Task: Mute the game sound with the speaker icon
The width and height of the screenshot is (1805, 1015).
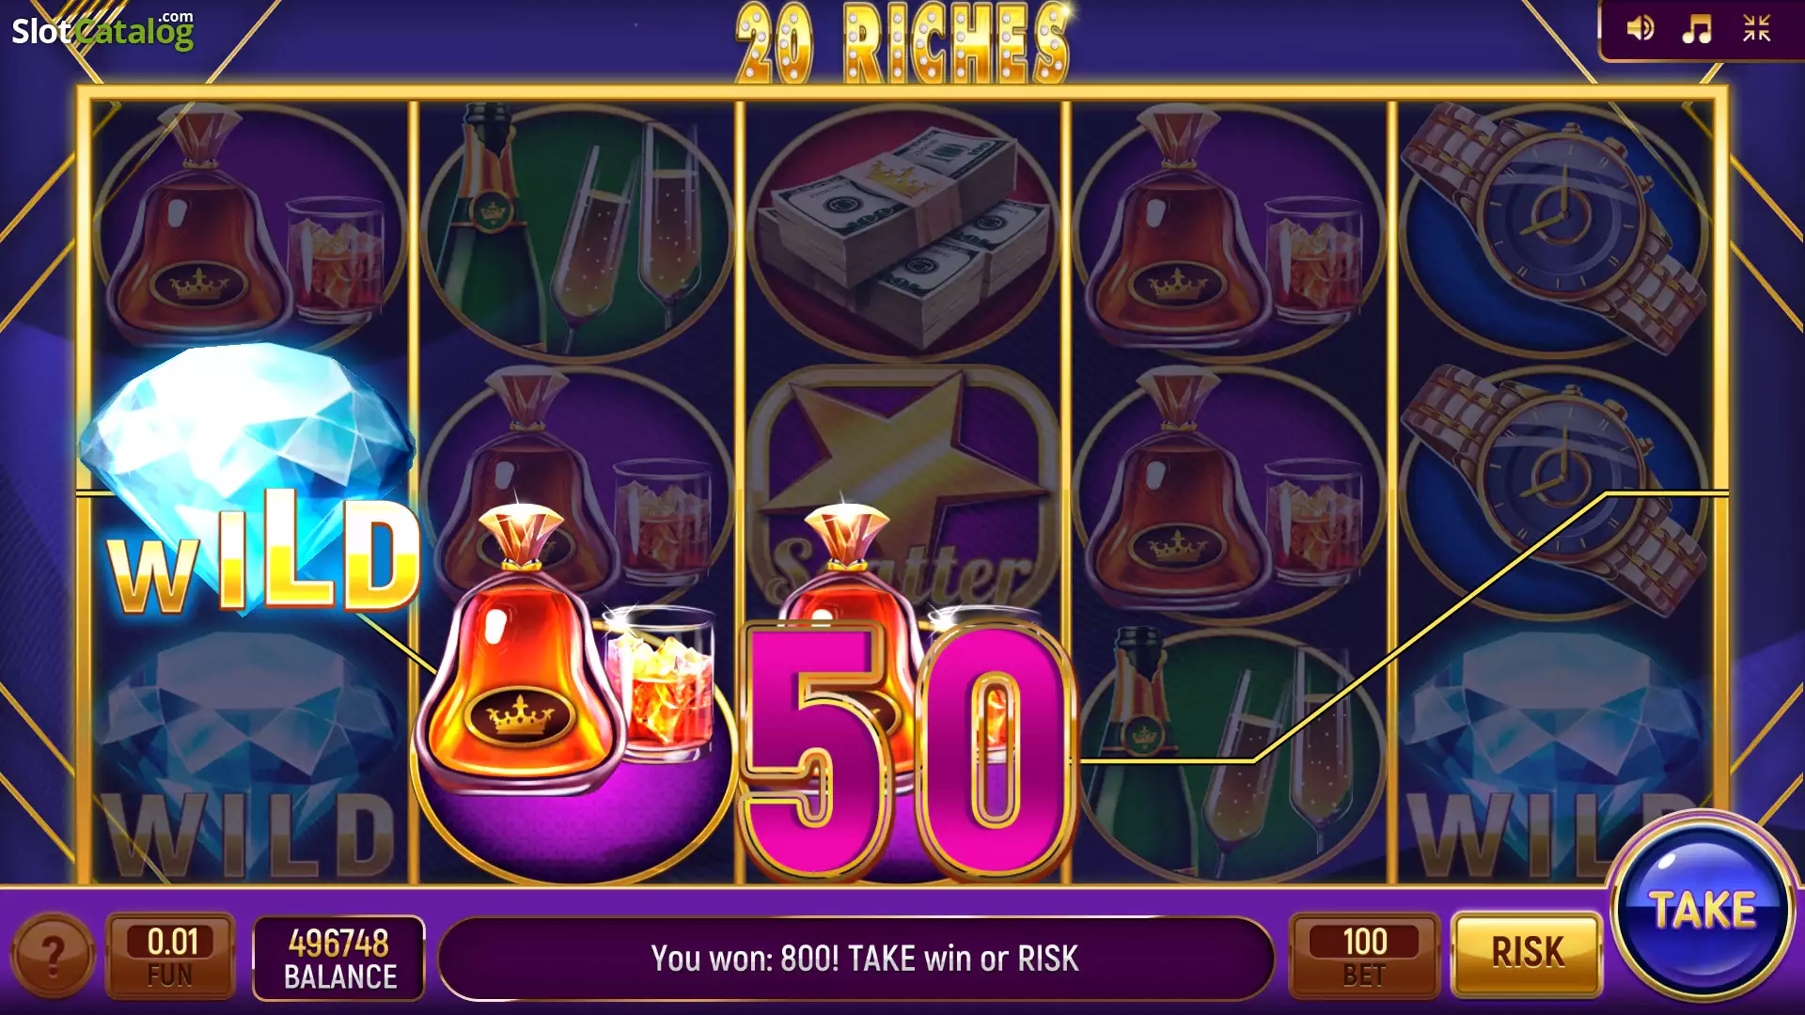Action: [1640, 29]
